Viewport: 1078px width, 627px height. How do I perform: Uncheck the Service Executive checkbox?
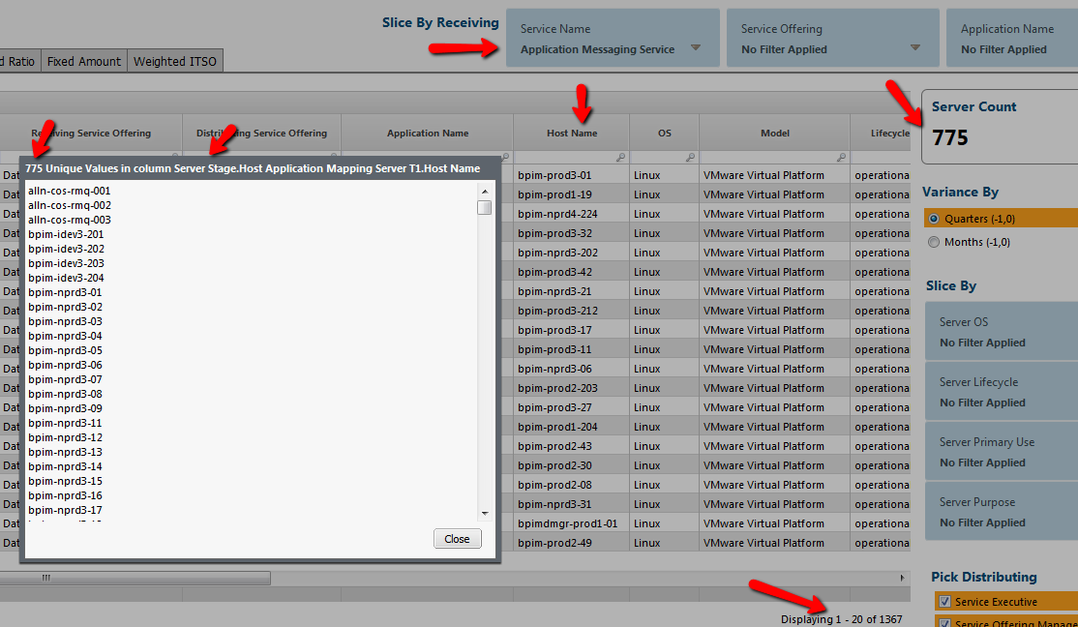click(945, 601)
